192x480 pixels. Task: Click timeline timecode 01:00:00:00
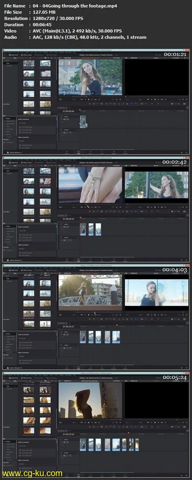pos(68,111)
